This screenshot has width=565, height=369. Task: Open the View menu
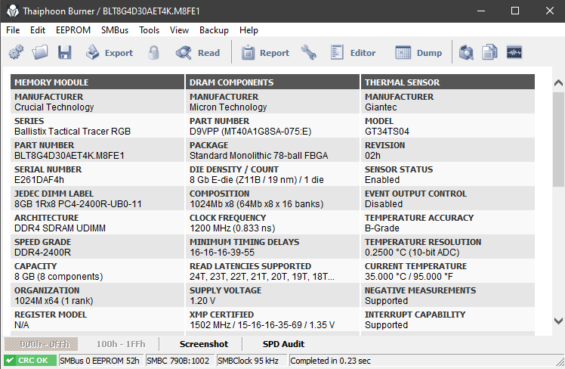click(x=179, y=30)
